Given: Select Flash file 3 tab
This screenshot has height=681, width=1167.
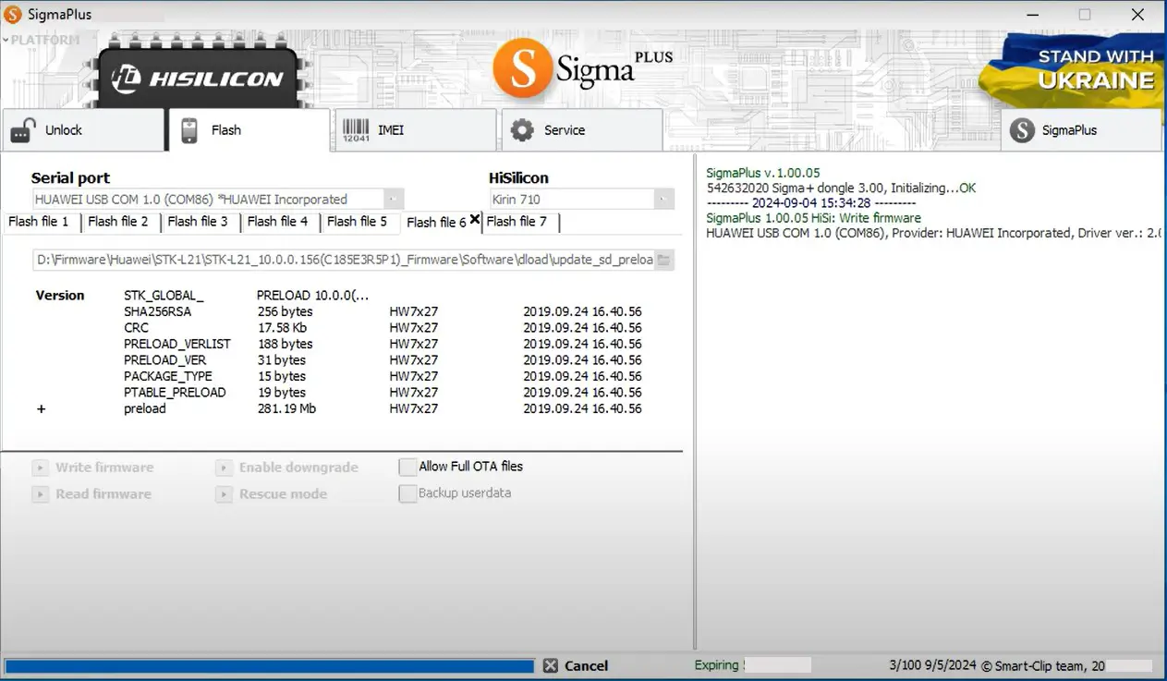Looking at the screenshot, I should click(198, 222).
